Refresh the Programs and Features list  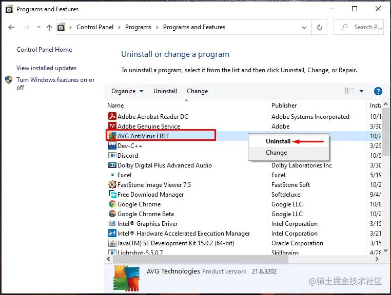(x=320, y=27)
